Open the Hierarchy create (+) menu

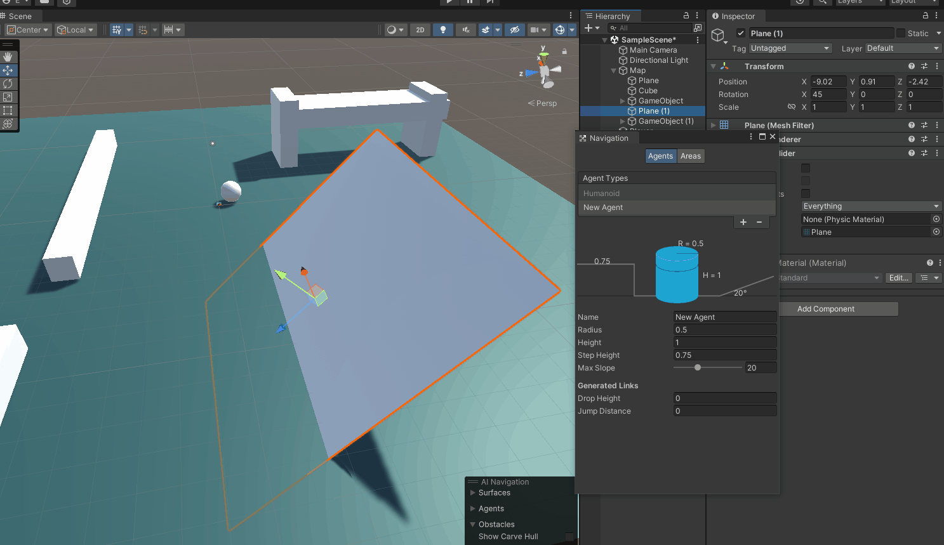pyautogui.click(x=592, y=28)
